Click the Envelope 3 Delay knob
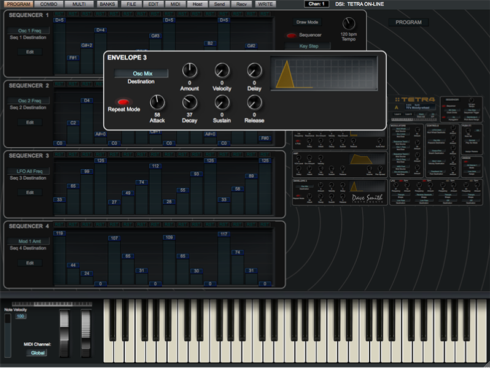The height and width of the screenshot is (368, 490). coord(254,71)
